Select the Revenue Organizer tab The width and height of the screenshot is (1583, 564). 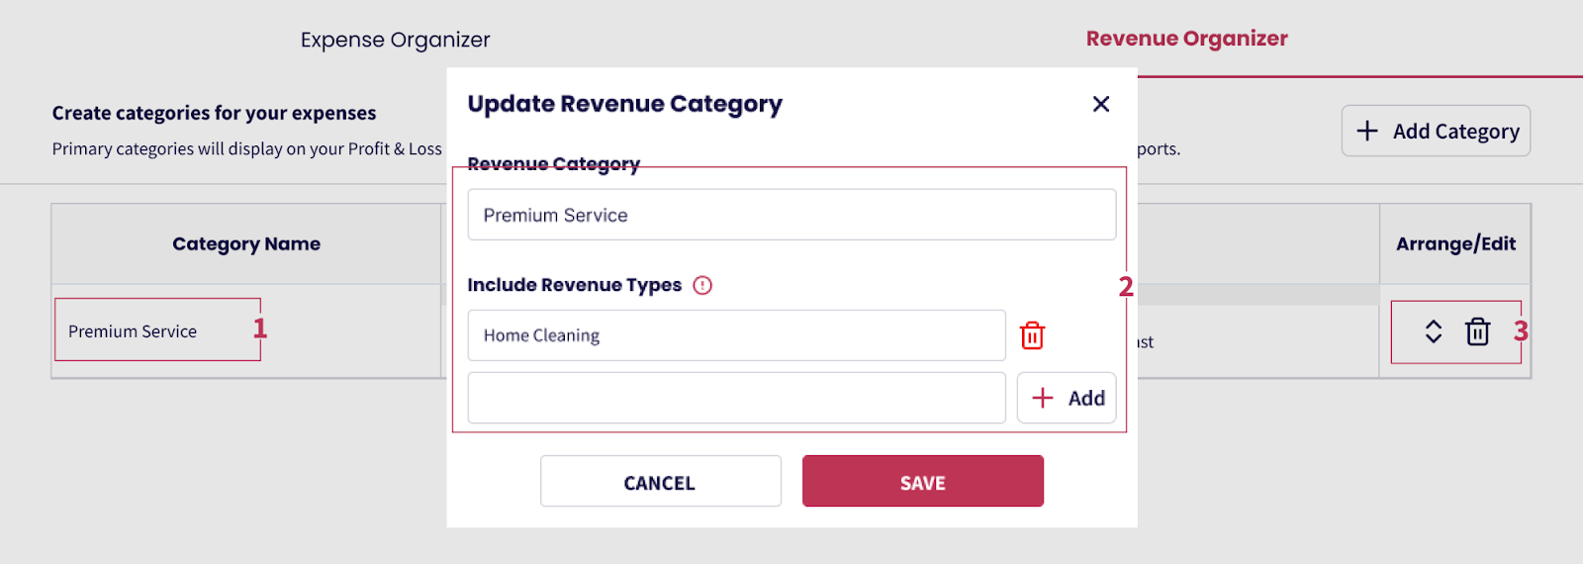(x=1186, y=39)
